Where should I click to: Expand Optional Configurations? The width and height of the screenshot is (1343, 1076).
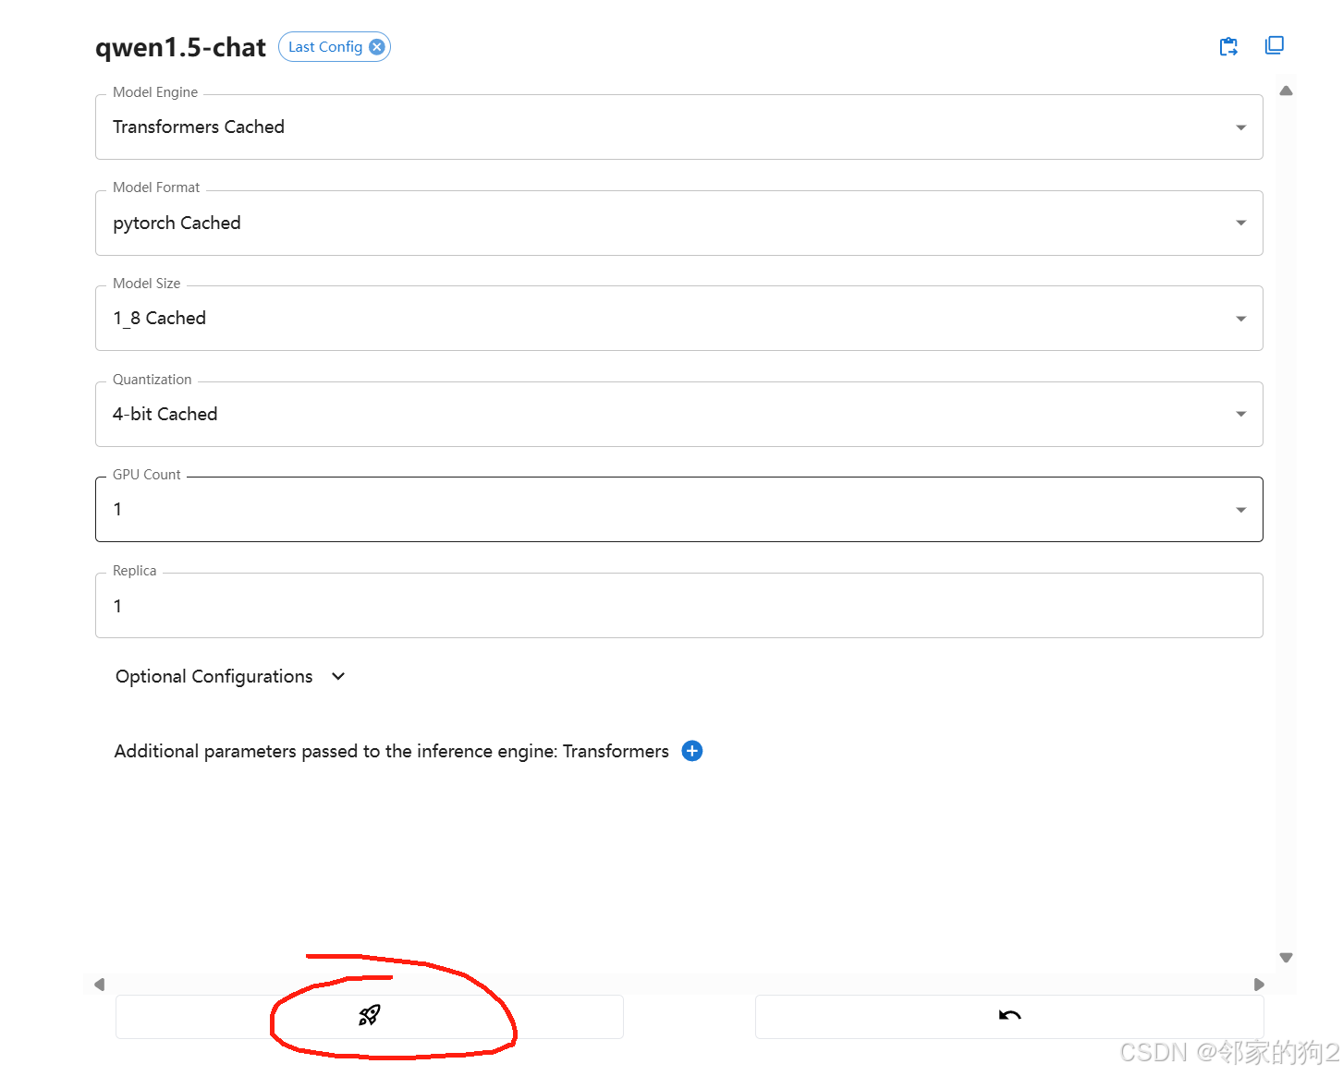230,676
